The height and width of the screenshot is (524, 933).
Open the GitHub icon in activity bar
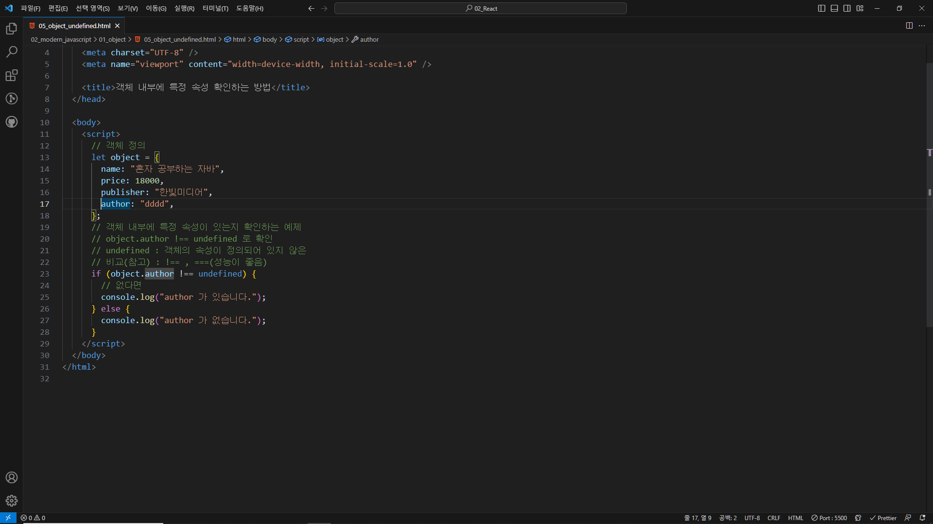point(12,122)
